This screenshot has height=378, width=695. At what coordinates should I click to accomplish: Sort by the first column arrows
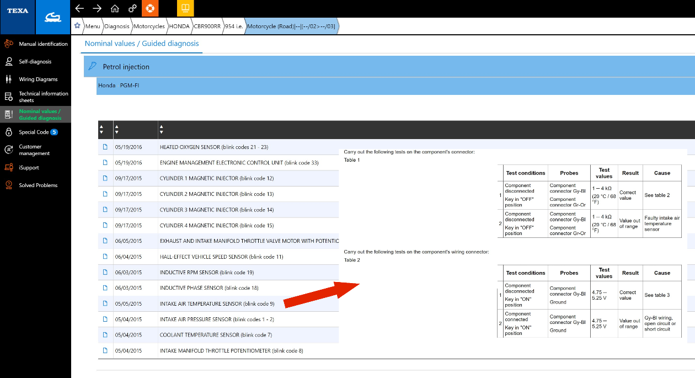(101, 130)
